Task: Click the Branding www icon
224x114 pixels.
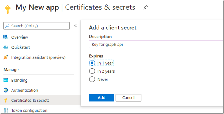Action: coord(6,80)
